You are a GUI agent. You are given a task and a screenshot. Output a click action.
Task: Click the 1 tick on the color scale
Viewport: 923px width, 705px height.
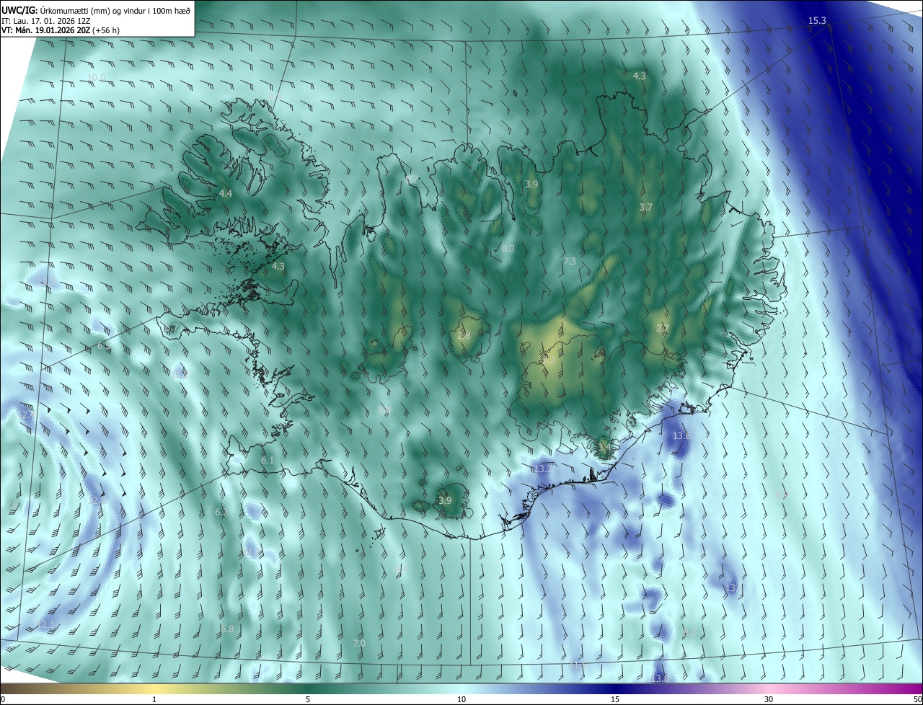pyautogui.click(x=154, y=699)
